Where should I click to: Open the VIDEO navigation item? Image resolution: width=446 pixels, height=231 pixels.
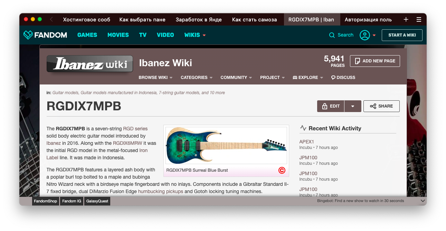click(x=165, y=35)
